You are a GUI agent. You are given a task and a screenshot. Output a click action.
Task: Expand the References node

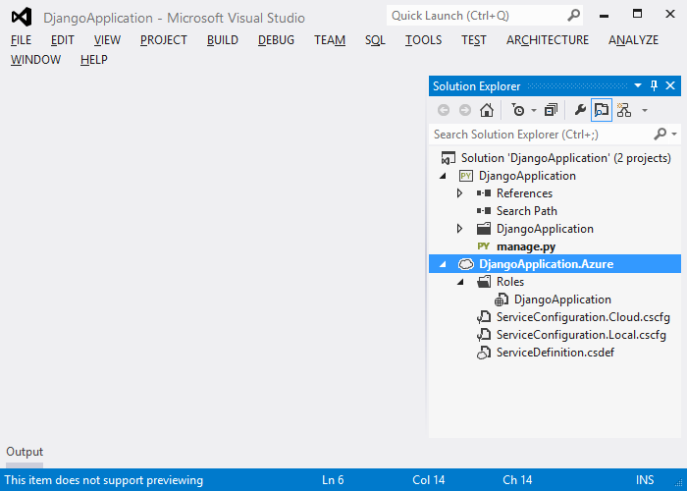459,193
